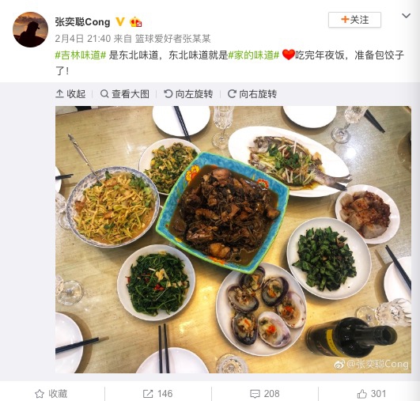Screen dimensions: 420x401
Task: Repost this post via share icon 146
Action: [157, 394]
